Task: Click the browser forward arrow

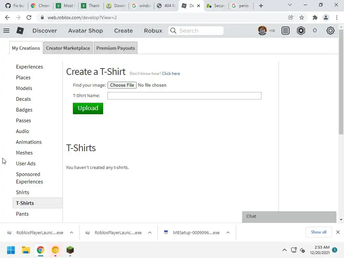Action: click(x=18, y=17)
